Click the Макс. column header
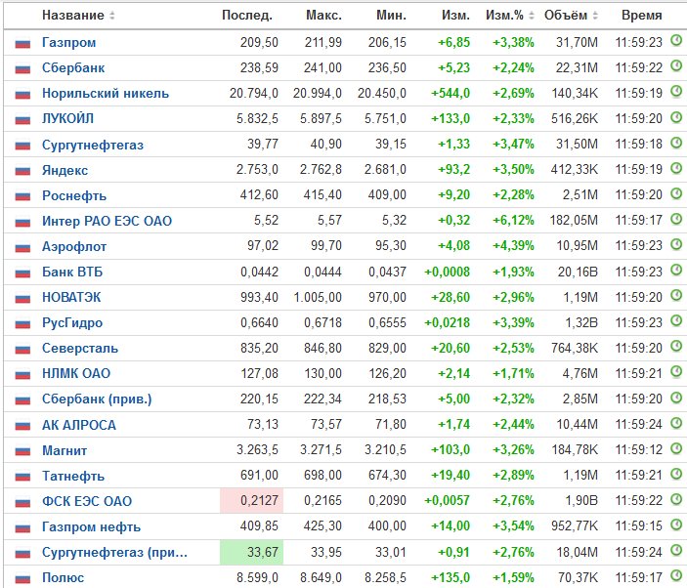687x588 pixels. [x=323, y=16]
